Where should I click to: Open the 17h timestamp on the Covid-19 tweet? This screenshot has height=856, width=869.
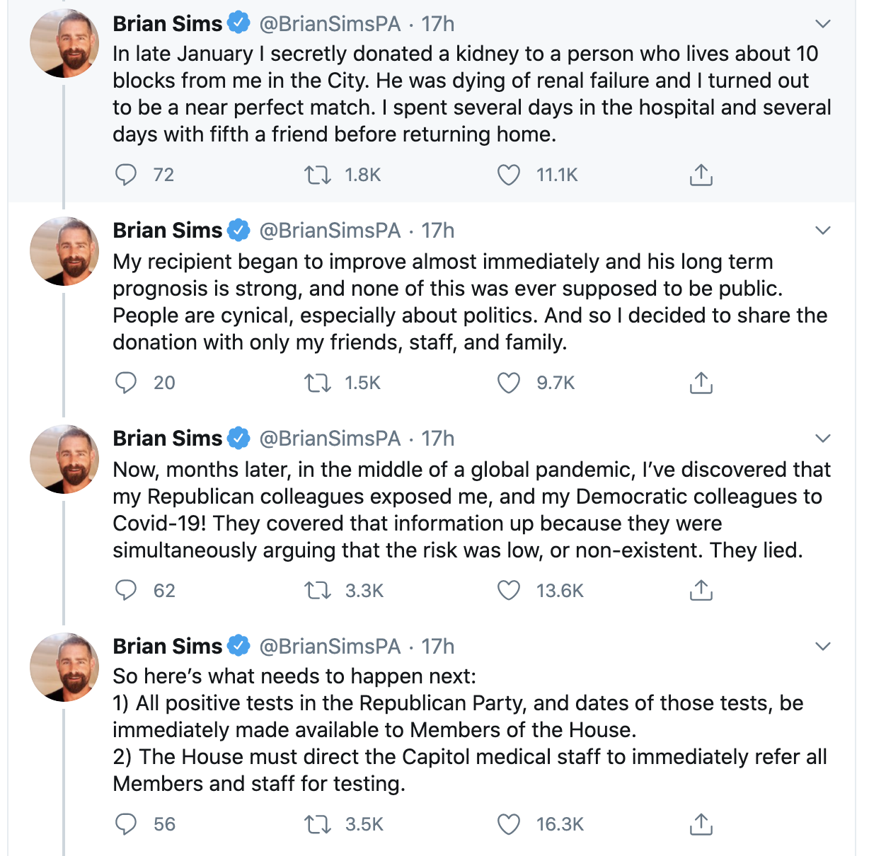point(438,439)
